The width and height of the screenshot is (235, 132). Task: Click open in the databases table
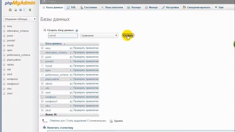48,70
